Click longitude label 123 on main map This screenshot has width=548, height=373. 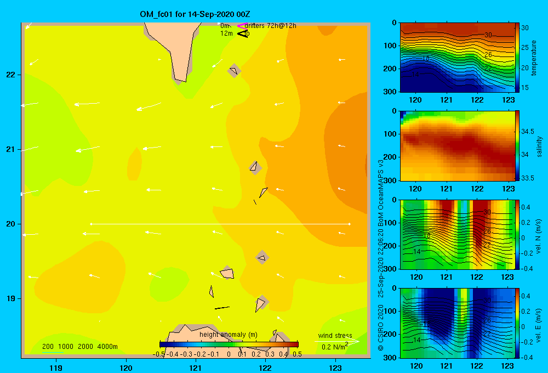click(x=335, y=368)
